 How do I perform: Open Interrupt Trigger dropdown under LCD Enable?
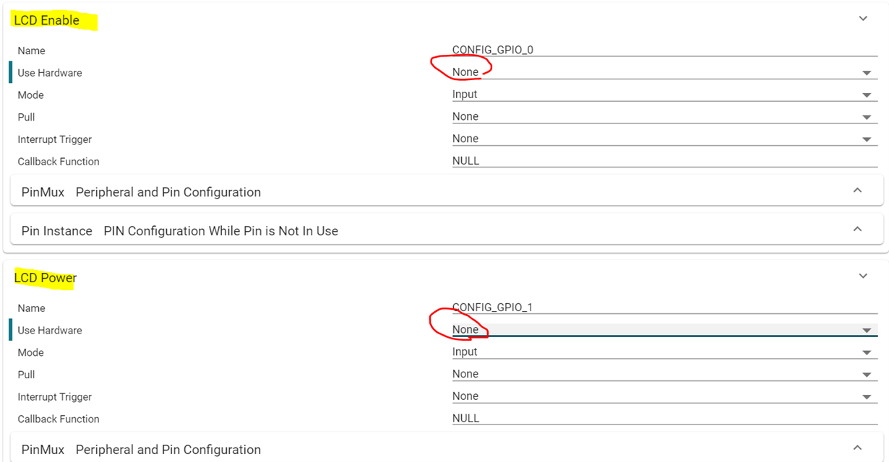pos(665,139)
